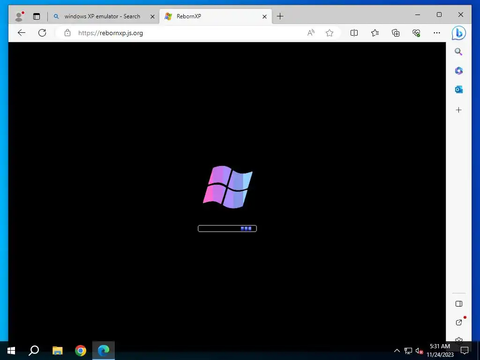The height and width of the screenshot is (360, 480).
Task: View site information lock icon
Action: tap(67, 33)
